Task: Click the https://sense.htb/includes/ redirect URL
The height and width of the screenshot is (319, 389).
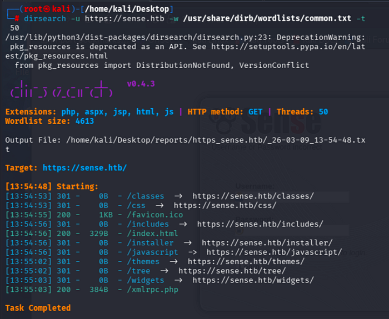Action: coord(260,224)
